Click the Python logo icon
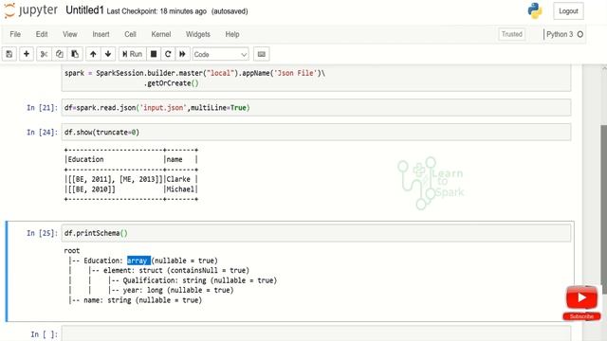The height and width of the screenshot is (341, 607). pos(535,10)
